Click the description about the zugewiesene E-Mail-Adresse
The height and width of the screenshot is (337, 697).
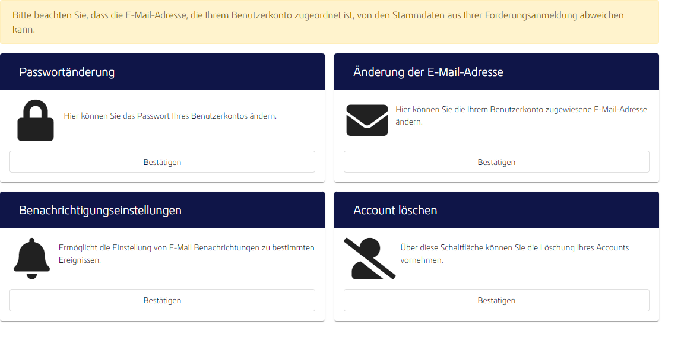[521, 116]
